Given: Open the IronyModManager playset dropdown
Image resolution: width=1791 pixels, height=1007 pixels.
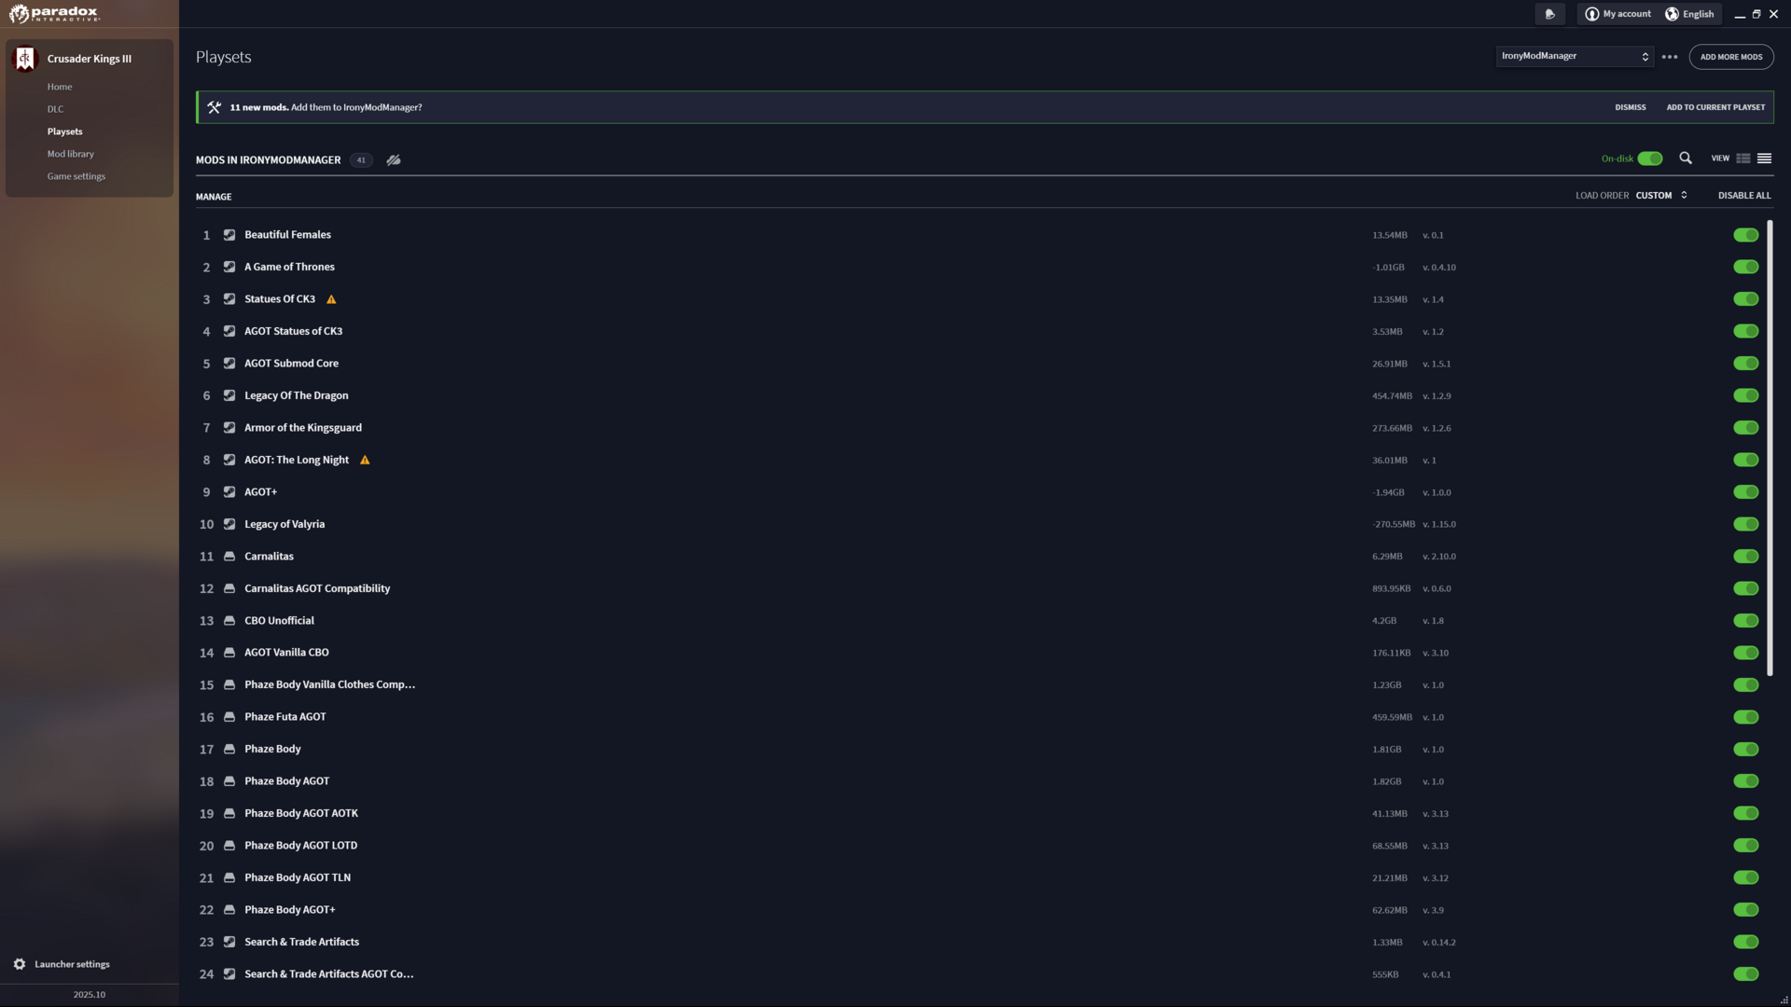Looking at the screenshot, I should pyautogui.click(x=1575, y=56).
